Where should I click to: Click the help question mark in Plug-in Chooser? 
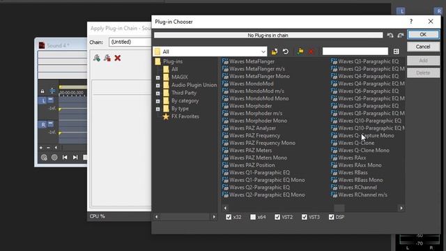point(411,22)
